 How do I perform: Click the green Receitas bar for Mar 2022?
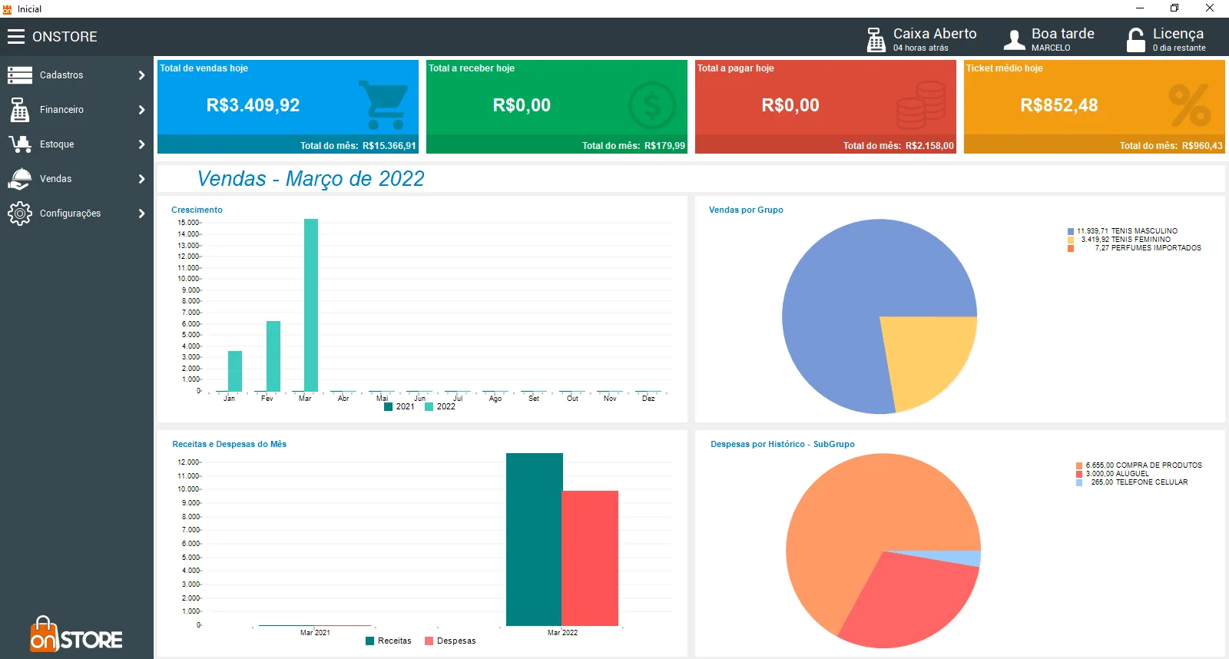535,539
